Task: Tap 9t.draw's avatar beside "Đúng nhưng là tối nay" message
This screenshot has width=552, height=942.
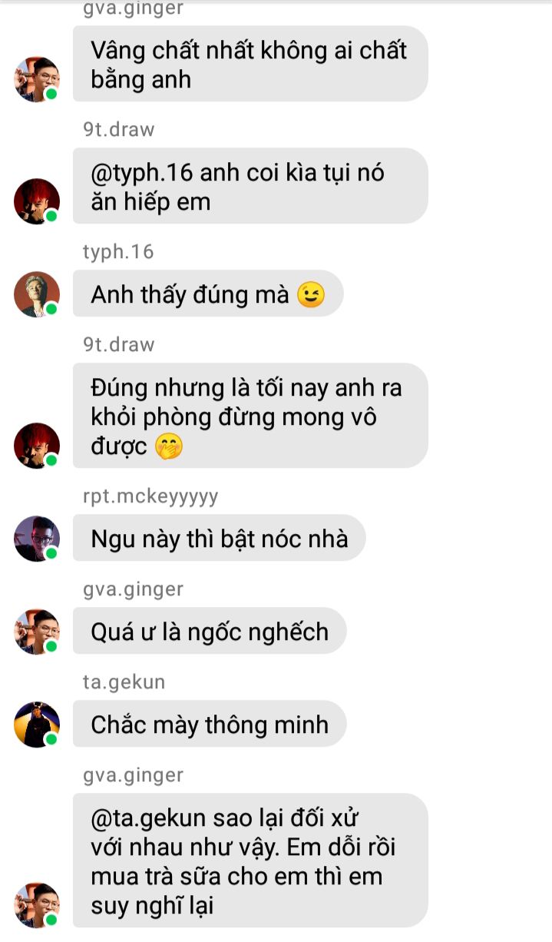Action: pyautogui.click(x=37, y=446)
